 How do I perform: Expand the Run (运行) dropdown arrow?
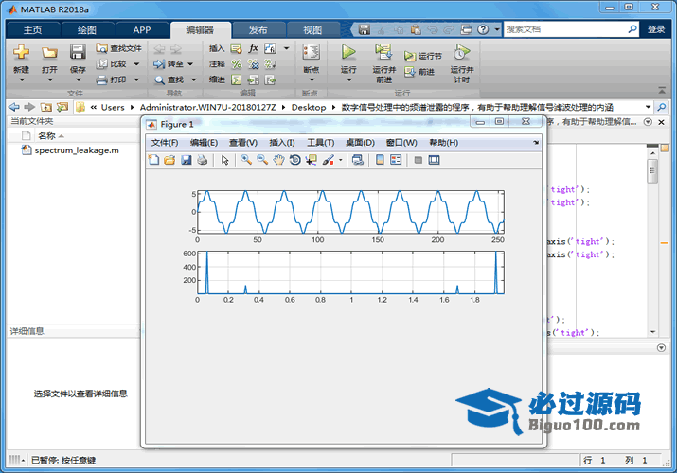click(x=348, y=79)
